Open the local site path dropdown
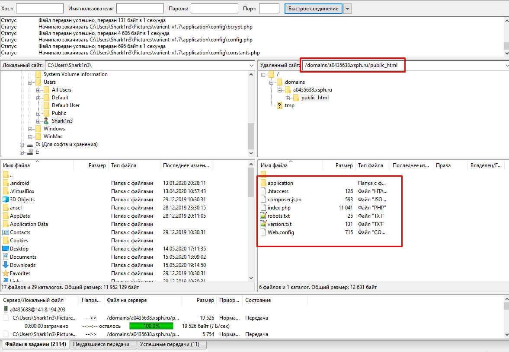 [x=252, y=65]
